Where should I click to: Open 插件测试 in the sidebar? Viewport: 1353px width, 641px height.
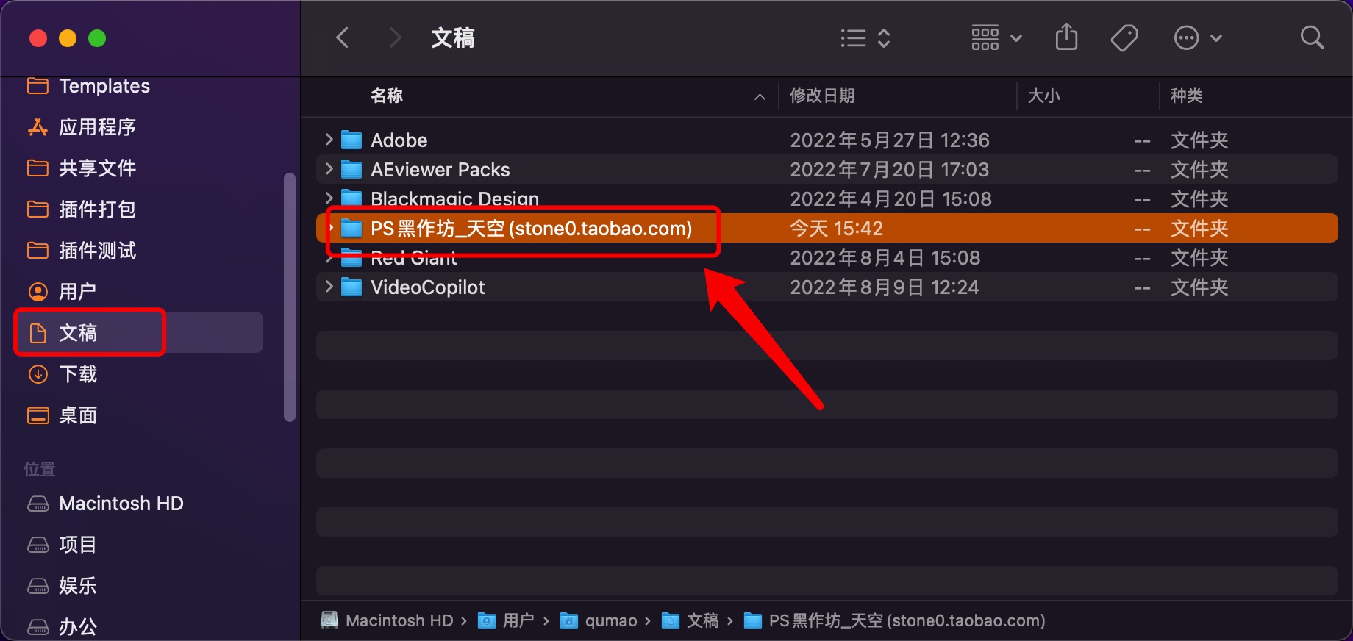(97, 251)
